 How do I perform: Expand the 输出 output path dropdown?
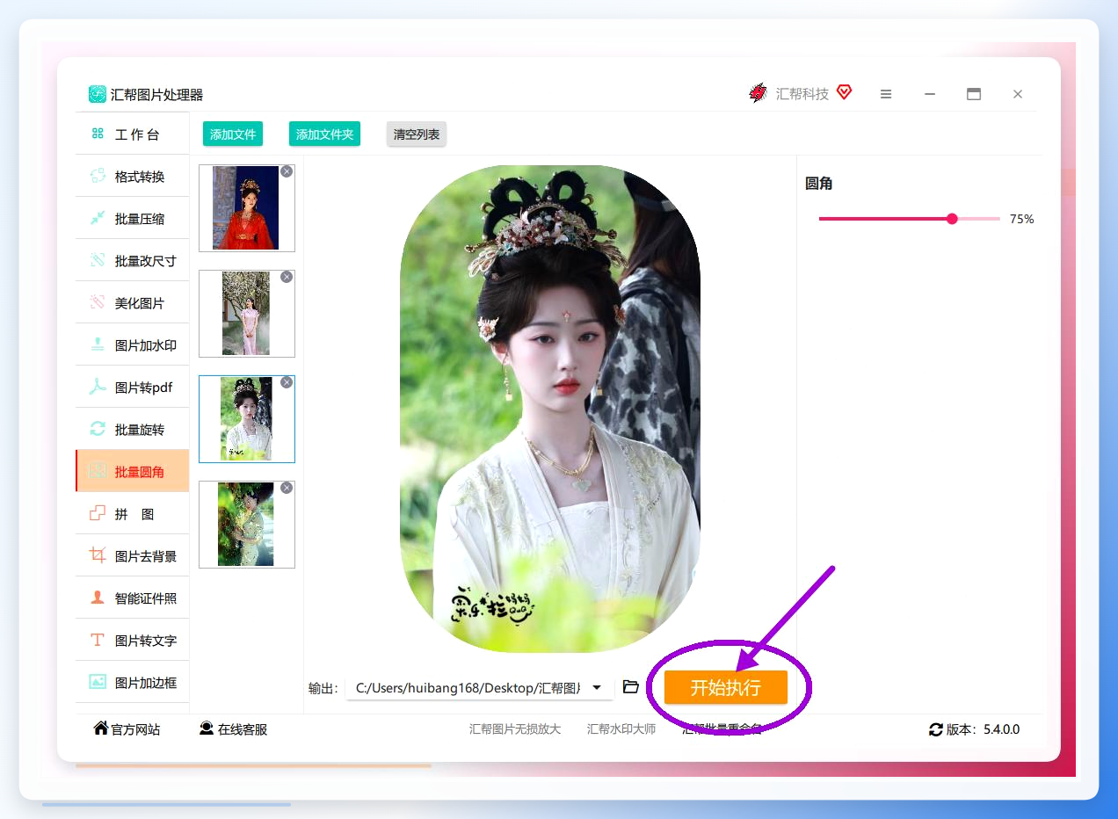point(597,687)
